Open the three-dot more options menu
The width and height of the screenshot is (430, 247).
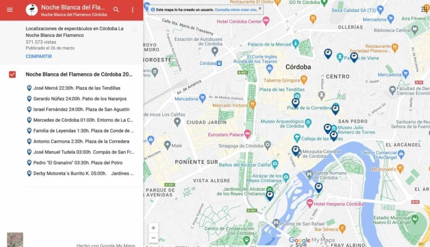[x=133, y=10]
